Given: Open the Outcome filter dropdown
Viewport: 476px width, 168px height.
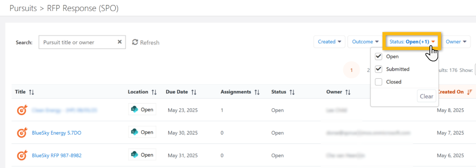Looking at the screenshot, I should tap(365, 42).
